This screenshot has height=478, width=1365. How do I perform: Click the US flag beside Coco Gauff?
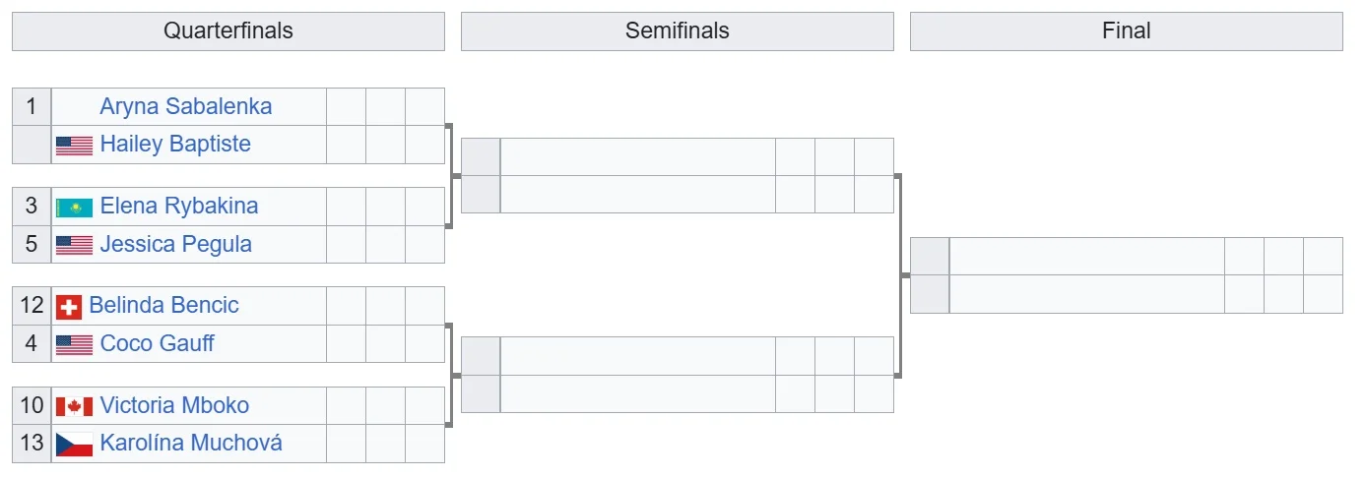[x=74, y=344]
